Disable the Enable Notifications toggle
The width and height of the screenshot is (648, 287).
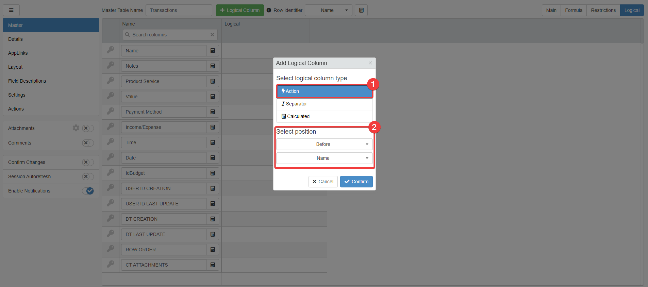(88, 191)
